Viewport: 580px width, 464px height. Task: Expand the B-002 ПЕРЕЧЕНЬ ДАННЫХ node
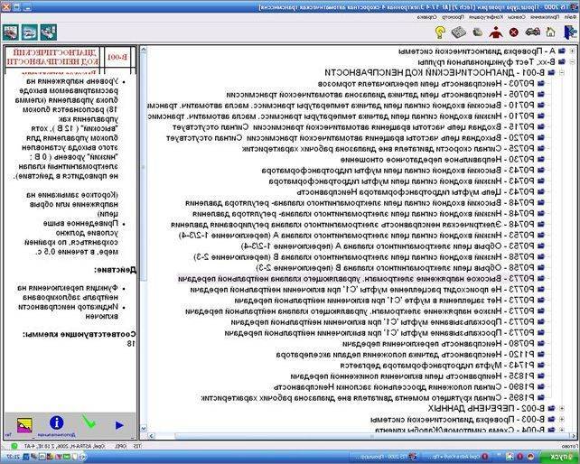(x=562, y=409)
